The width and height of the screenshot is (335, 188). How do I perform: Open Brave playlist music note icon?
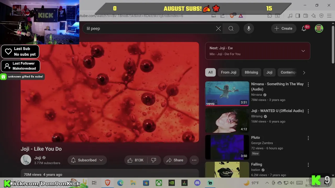pyautogui.click(x=290, y=16)
